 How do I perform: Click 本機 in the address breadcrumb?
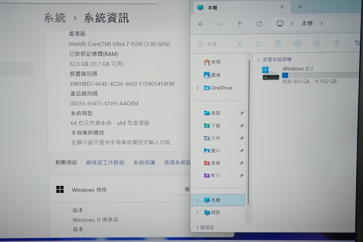(307, 23)
